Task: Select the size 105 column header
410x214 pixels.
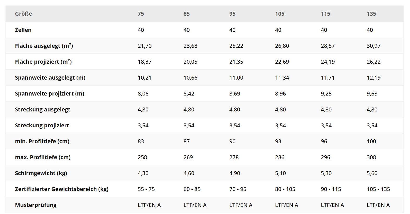Action: point(280,14)
